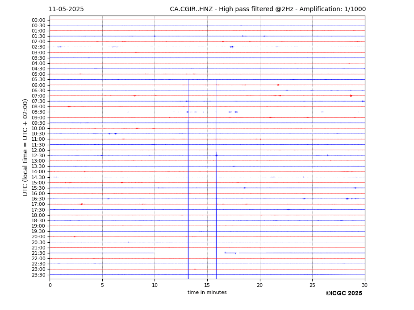Click the ©ICGC 2025 copyright text

pyautogui.click(x=344, y=294)
